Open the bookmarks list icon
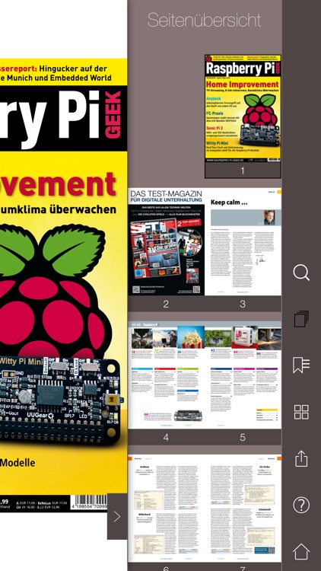Viewport: 321px width, 571px height. tap(301, 365)
